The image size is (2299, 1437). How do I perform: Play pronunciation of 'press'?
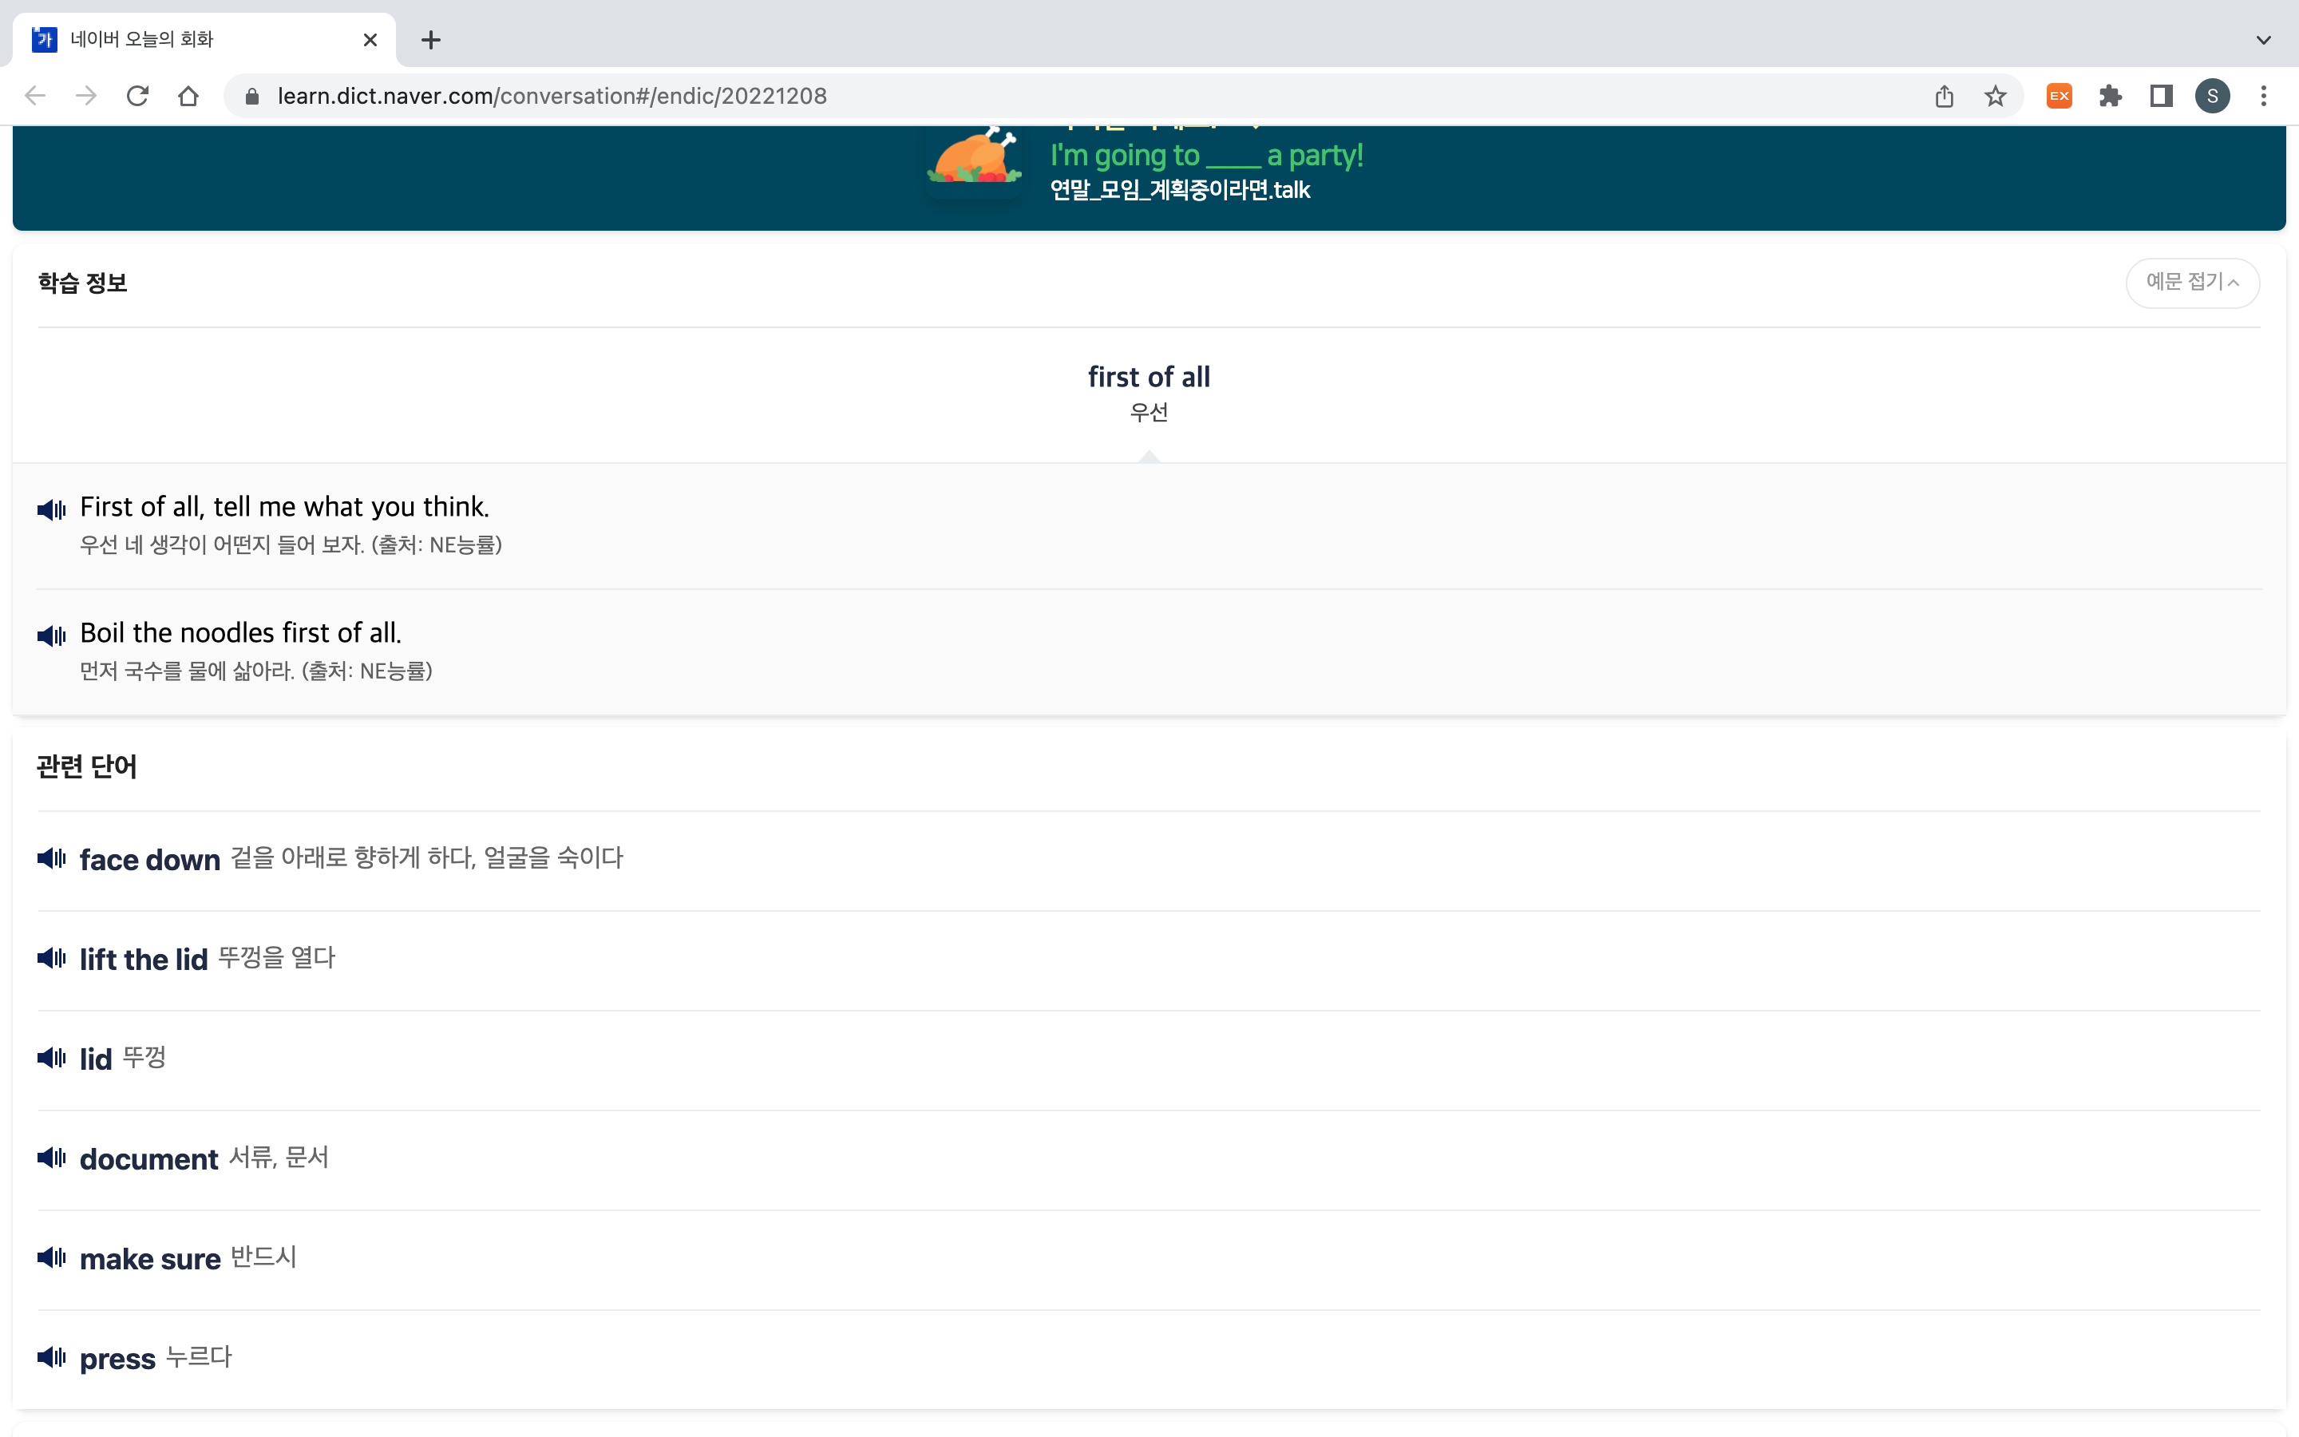point(51,1357)
